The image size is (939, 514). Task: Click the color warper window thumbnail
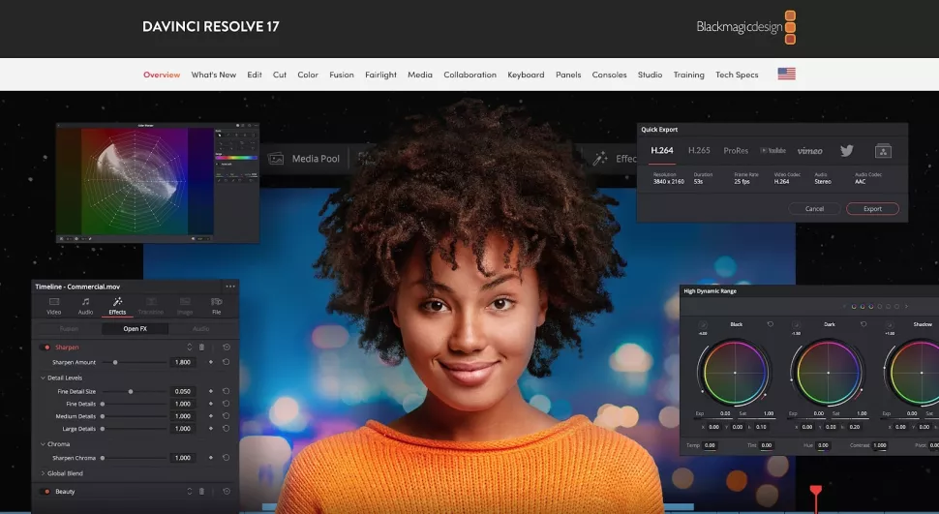(x=158, y=183)
